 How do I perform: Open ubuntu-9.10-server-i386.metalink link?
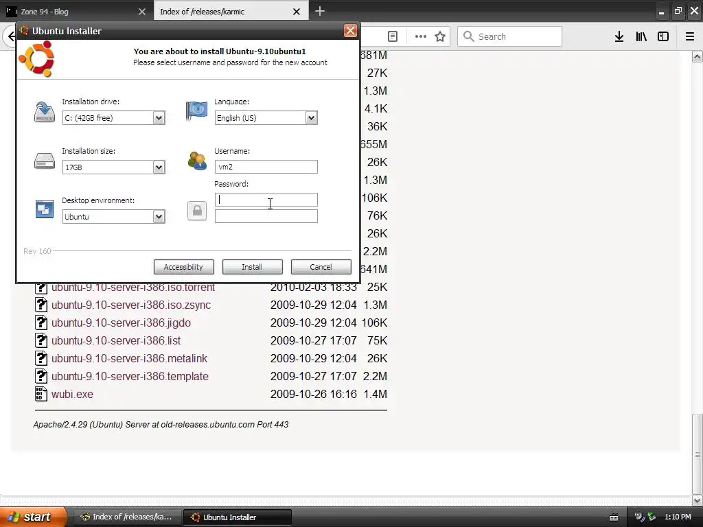pos(130,359)
